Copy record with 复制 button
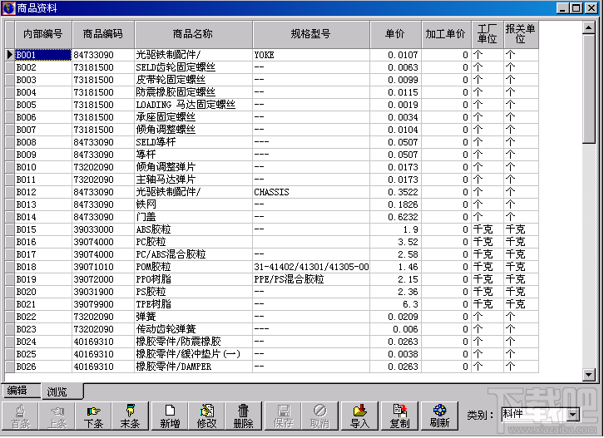 click(400, 416)
